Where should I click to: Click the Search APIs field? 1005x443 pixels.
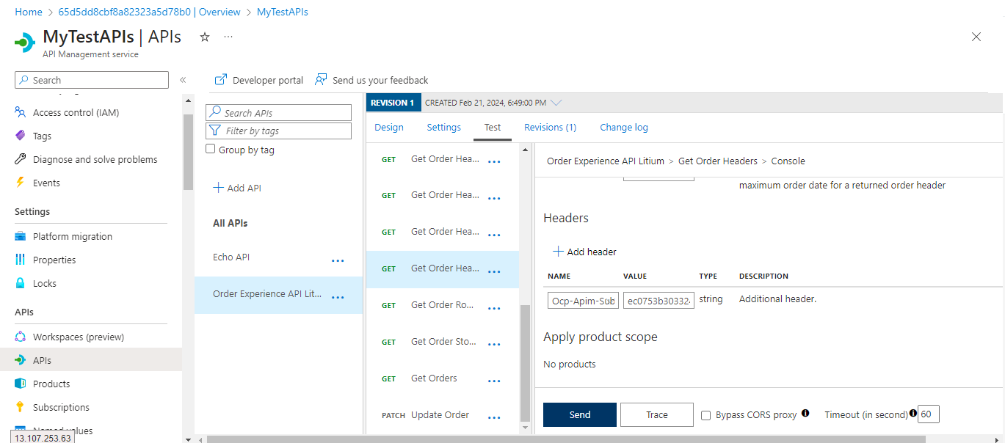click(279, 113)
